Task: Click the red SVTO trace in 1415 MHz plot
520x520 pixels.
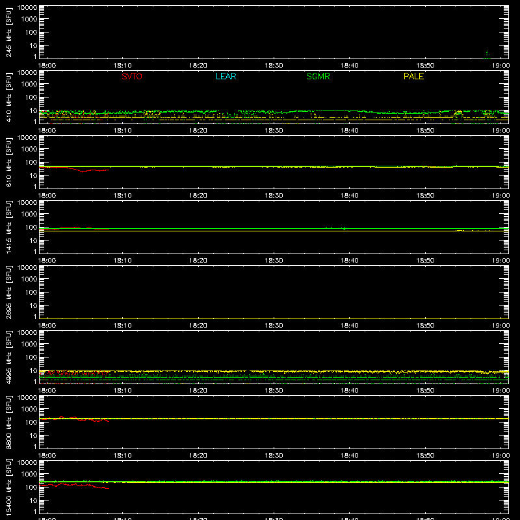Action: point(75,229)
